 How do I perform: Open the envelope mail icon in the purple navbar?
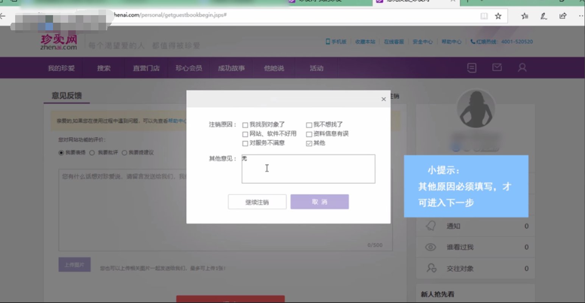coord(497,67)
